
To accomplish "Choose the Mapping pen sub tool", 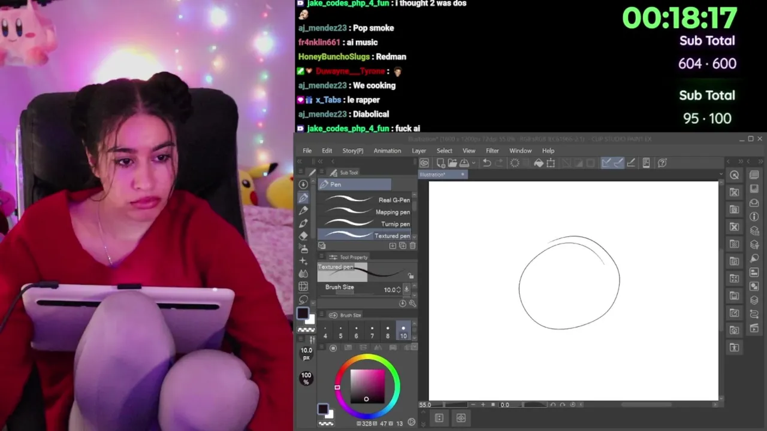I will click(x=364, y=212).
